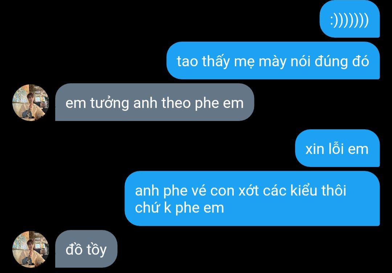The height and width of the screenshot is (273, 392).
Task: Open sender avatar beside 'em tưởng anh theo phe em'
Action: tap(30, 102)
